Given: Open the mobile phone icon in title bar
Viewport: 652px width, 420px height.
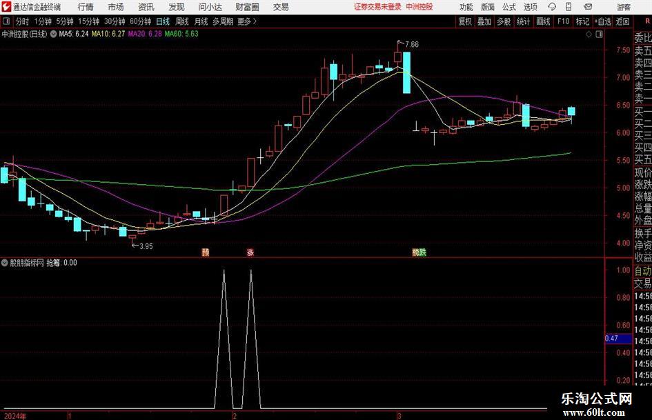Looking at the screenshot, I should 569,7.
